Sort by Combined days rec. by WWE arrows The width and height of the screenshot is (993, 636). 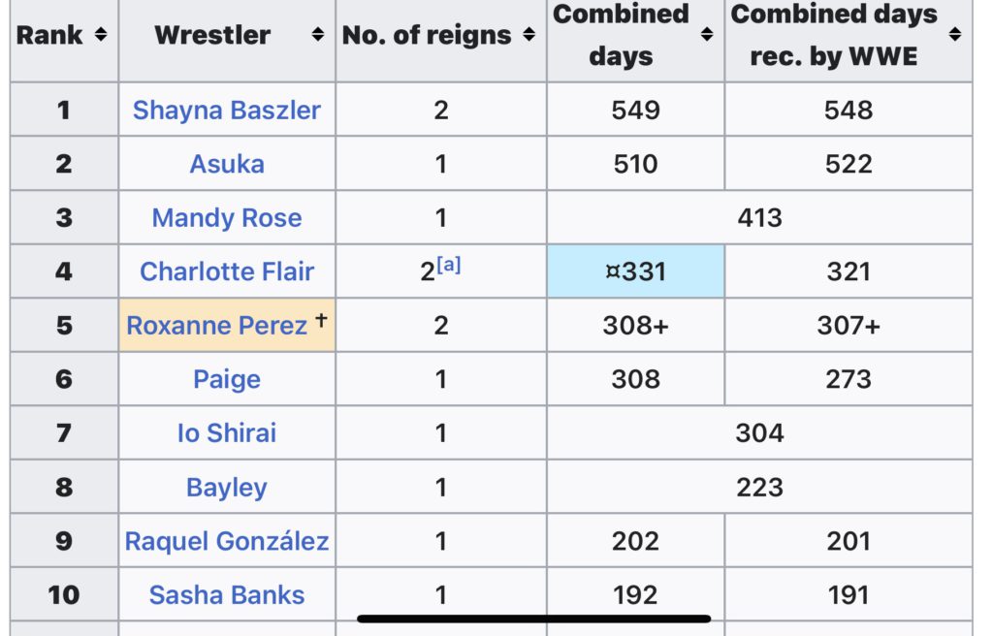[955, 36]
